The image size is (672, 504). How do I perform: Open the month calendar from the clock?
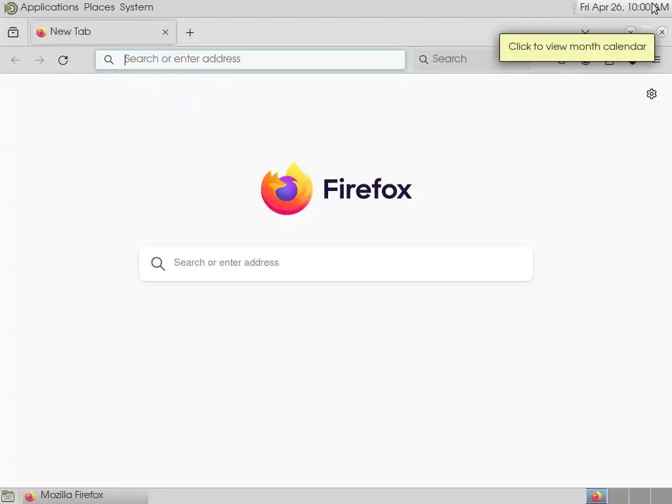click(624, 7)
